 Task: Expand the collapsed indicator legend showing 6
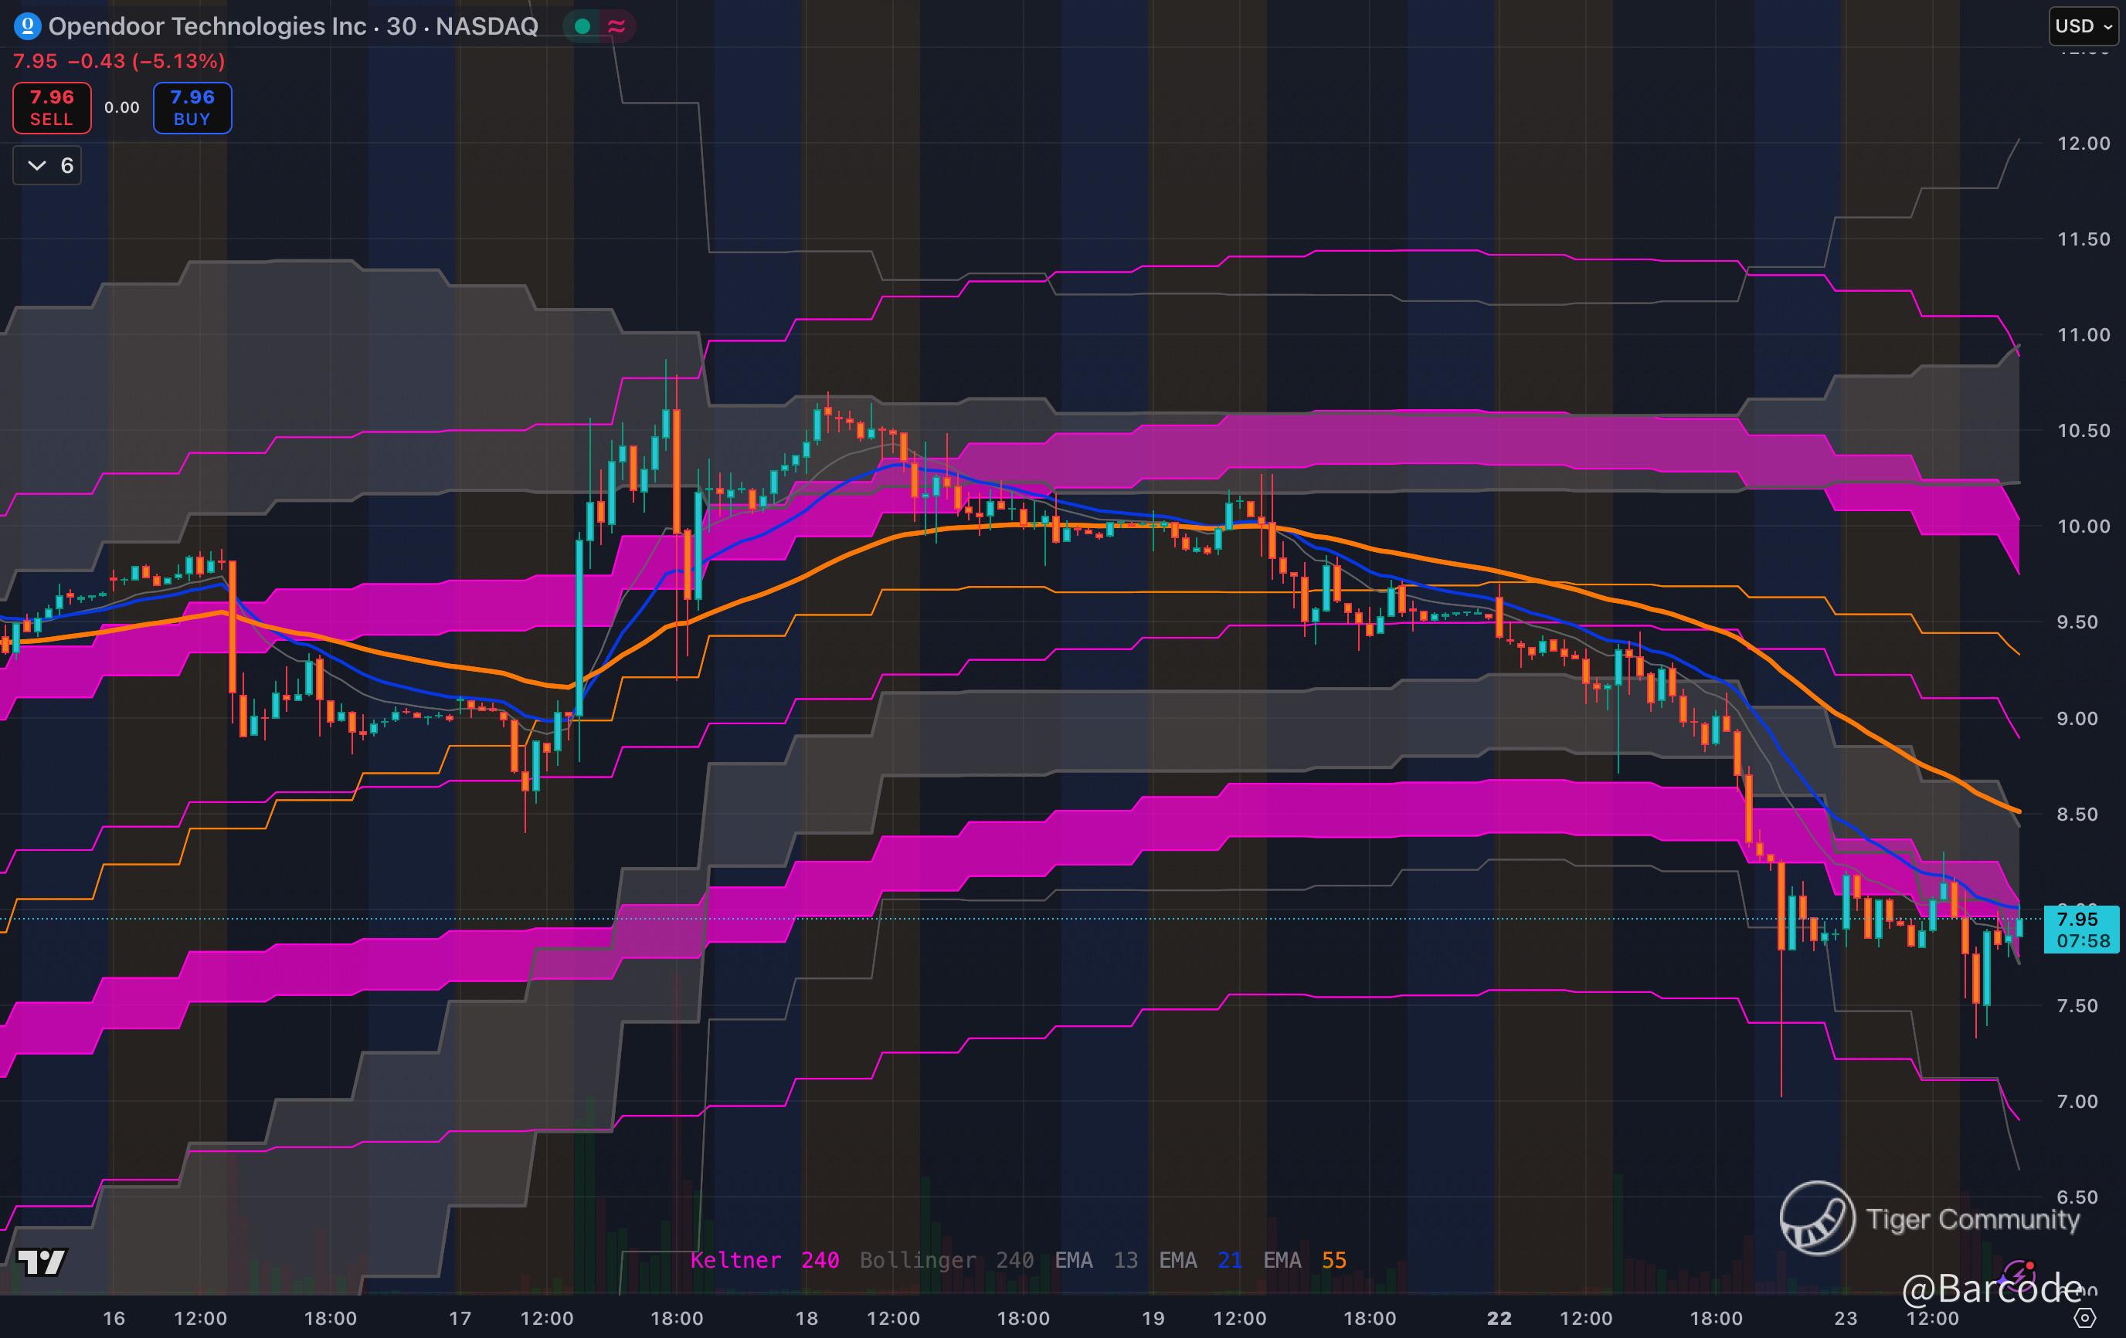(x=48, y=166)
